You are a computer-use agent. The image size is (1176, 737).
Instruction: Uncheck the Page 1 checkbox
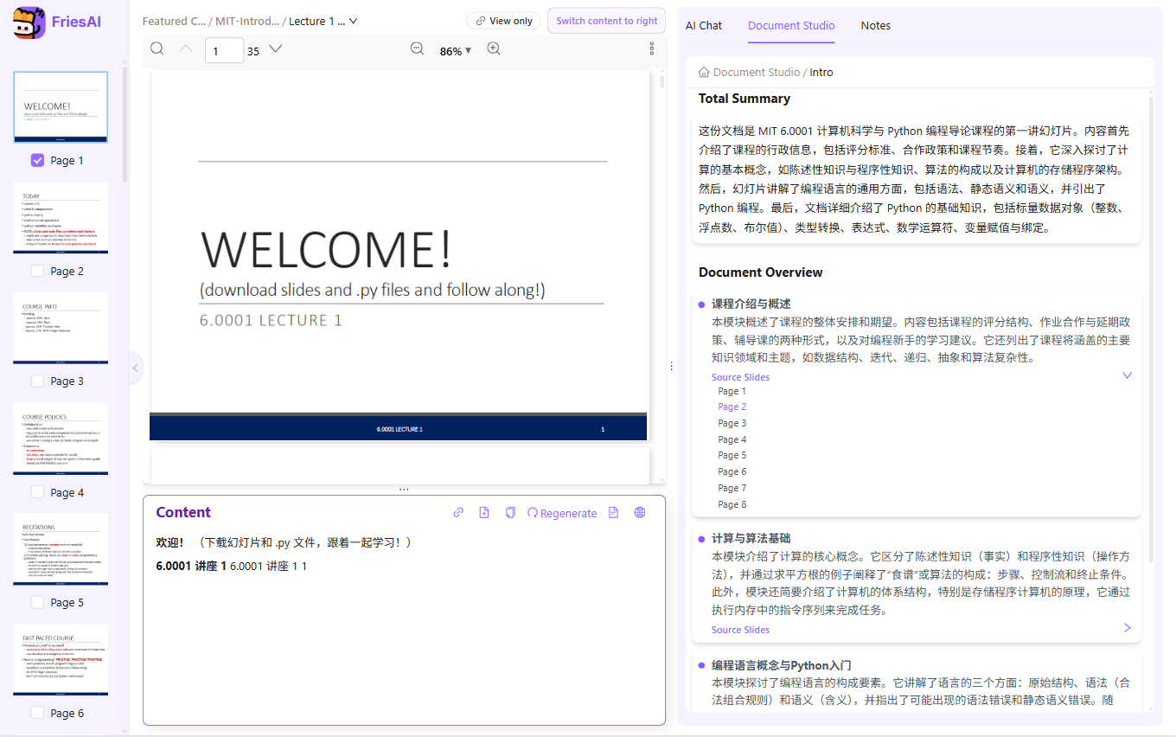click(37, 160)
